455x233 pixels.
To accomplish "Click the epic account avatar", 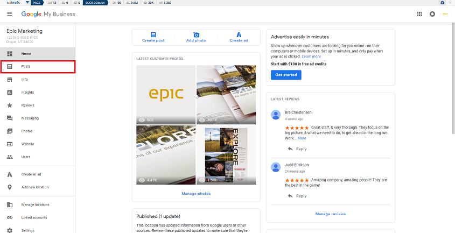I will pyautogui.click(x=445, y=14).
